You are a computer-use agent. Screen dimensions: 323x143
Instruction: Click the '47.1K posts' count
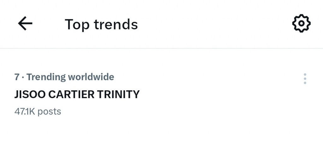38,111
